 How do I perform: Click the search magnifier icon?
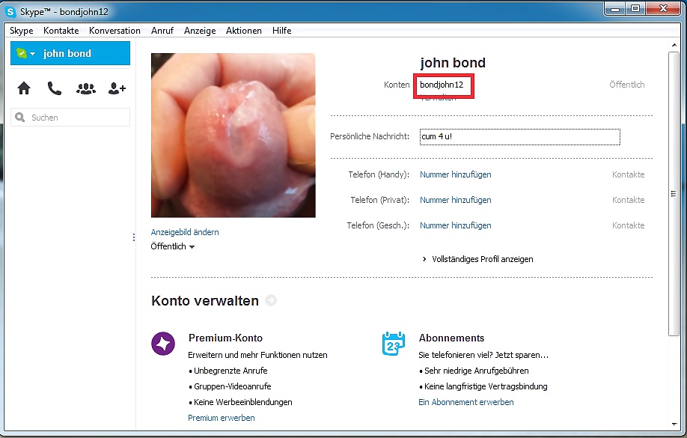tap(20, 117)
